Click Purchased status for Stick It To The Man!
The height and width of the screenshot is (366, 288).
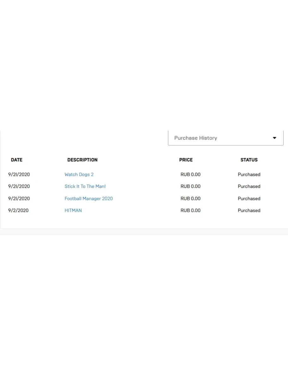pos(249,186)
